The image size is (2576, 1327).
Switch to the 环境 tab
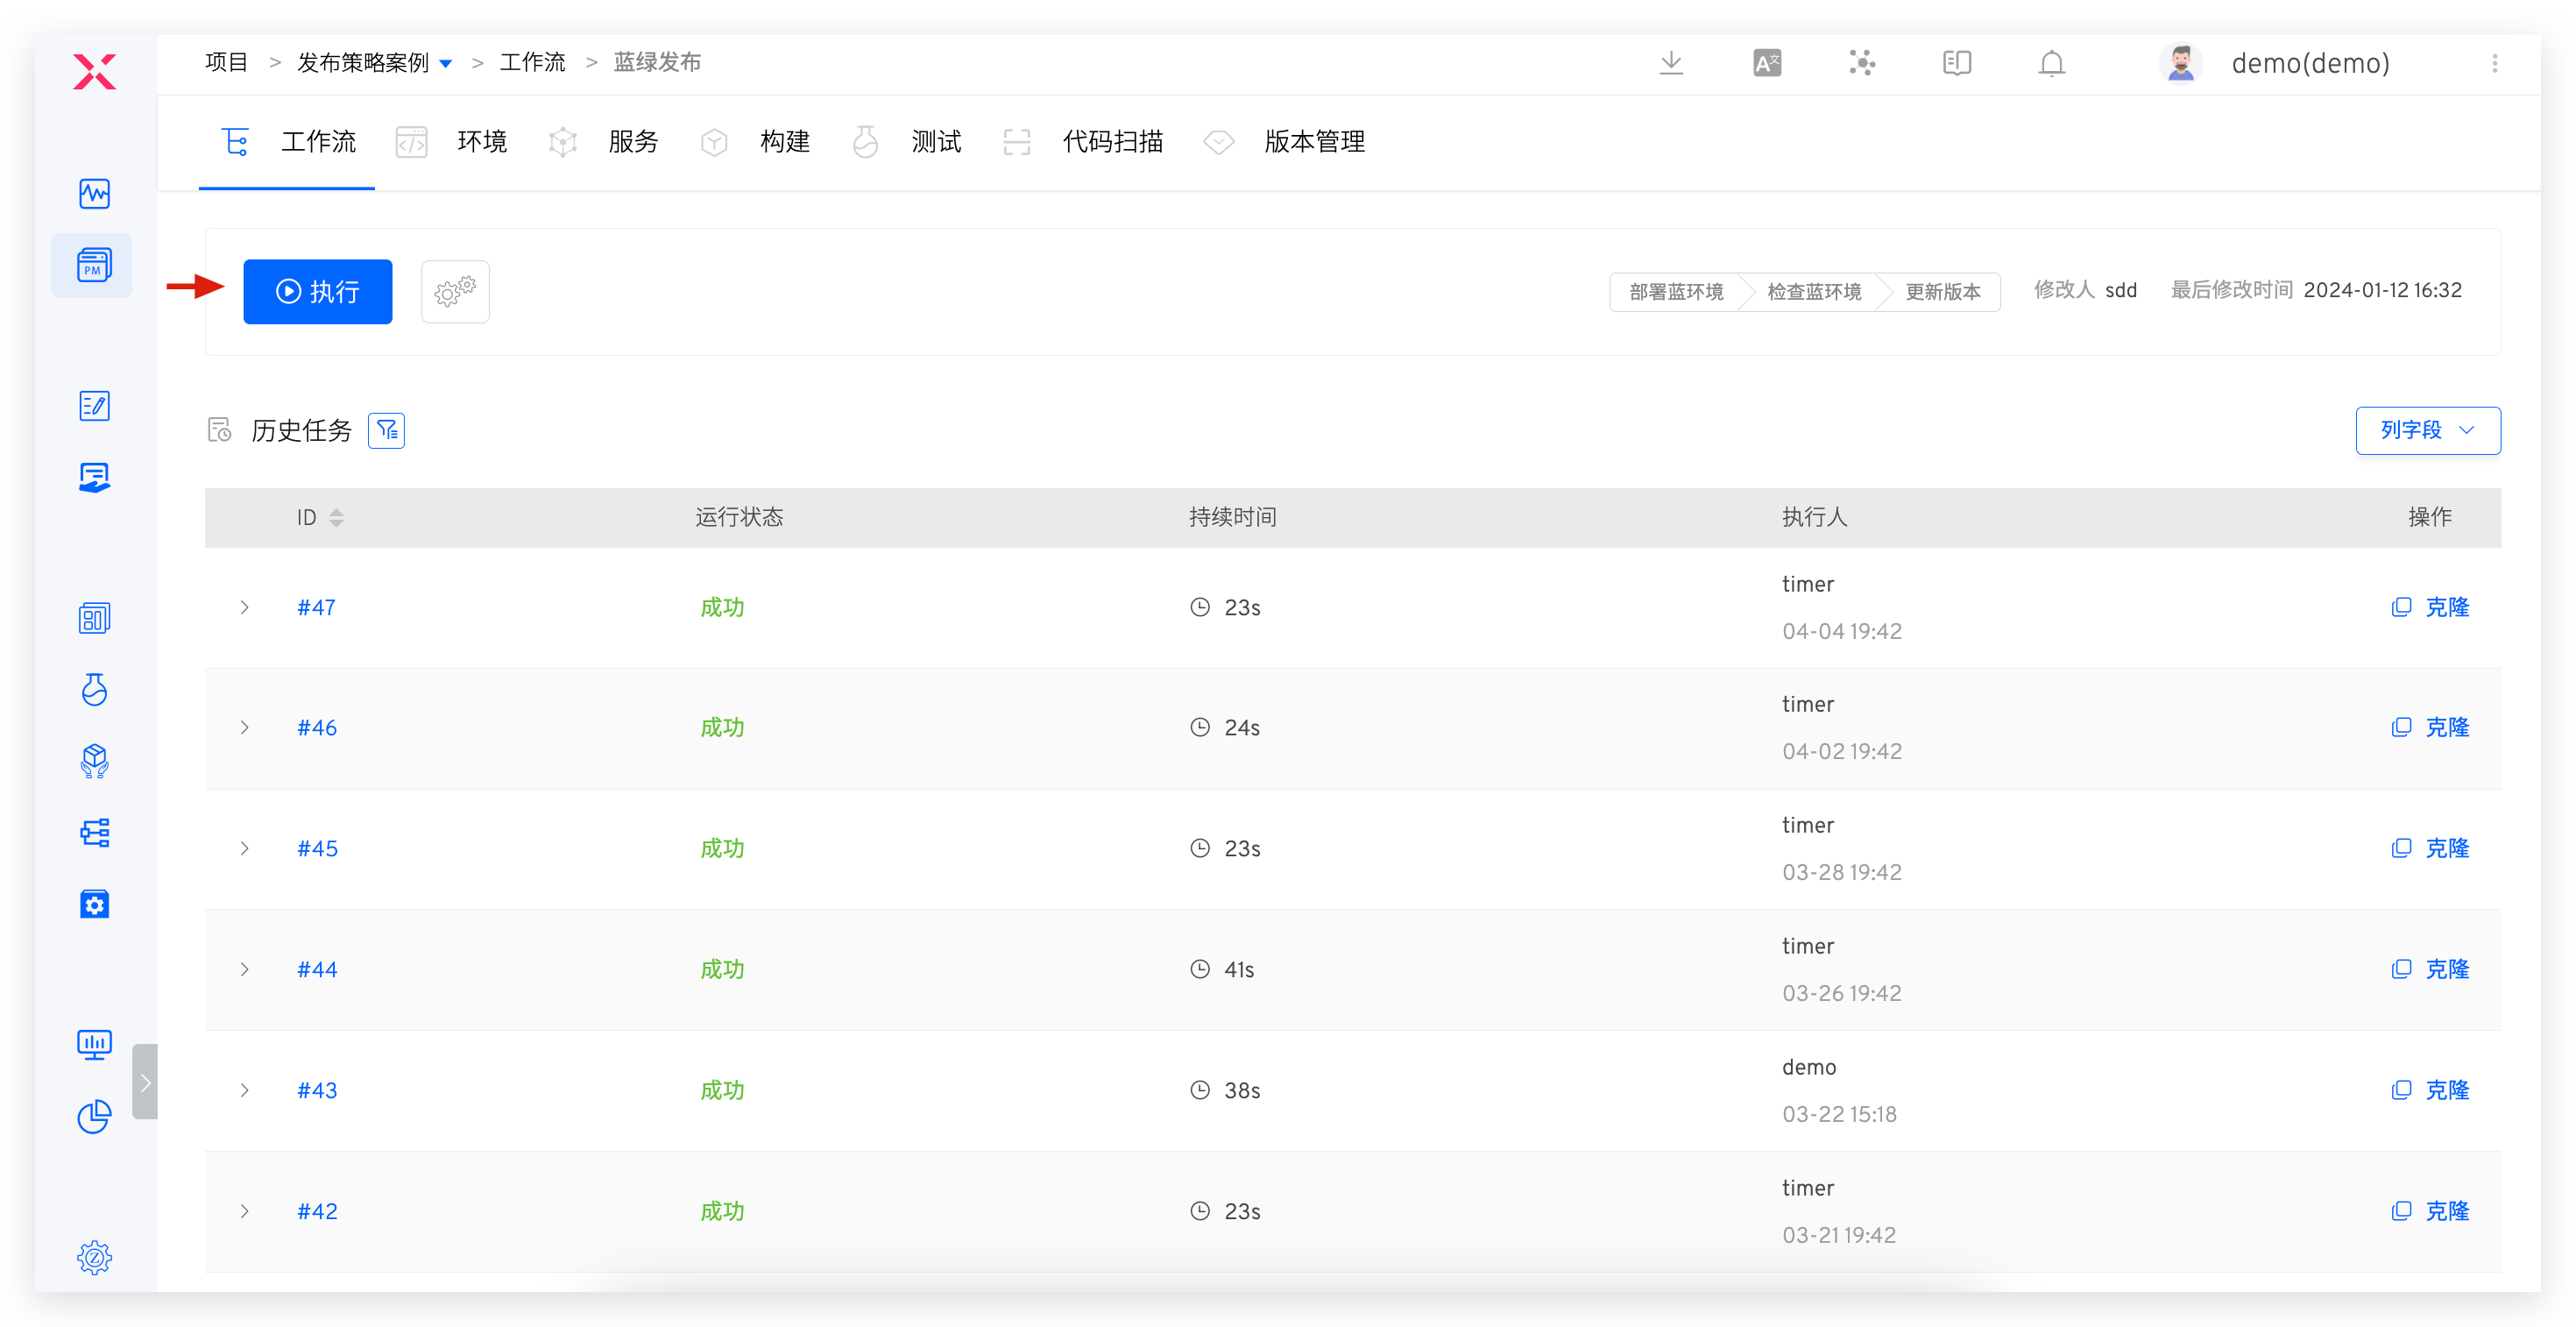[x=453, y=142]
